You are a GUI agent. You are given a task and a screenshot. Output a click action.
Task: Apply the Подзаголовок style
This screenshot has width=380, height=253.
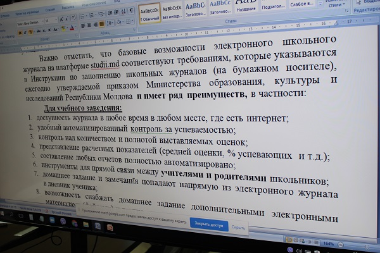(273, 5)
